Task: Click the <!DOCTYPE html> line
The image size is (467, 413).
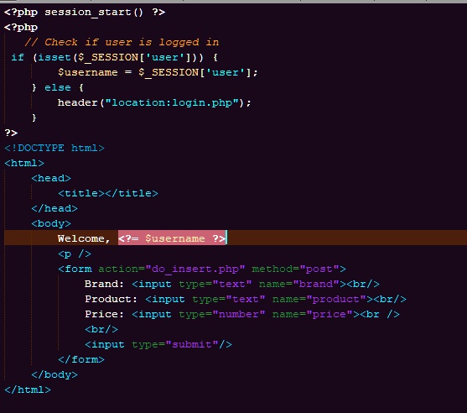Action: pyautogui.click(x=54, y=148)
